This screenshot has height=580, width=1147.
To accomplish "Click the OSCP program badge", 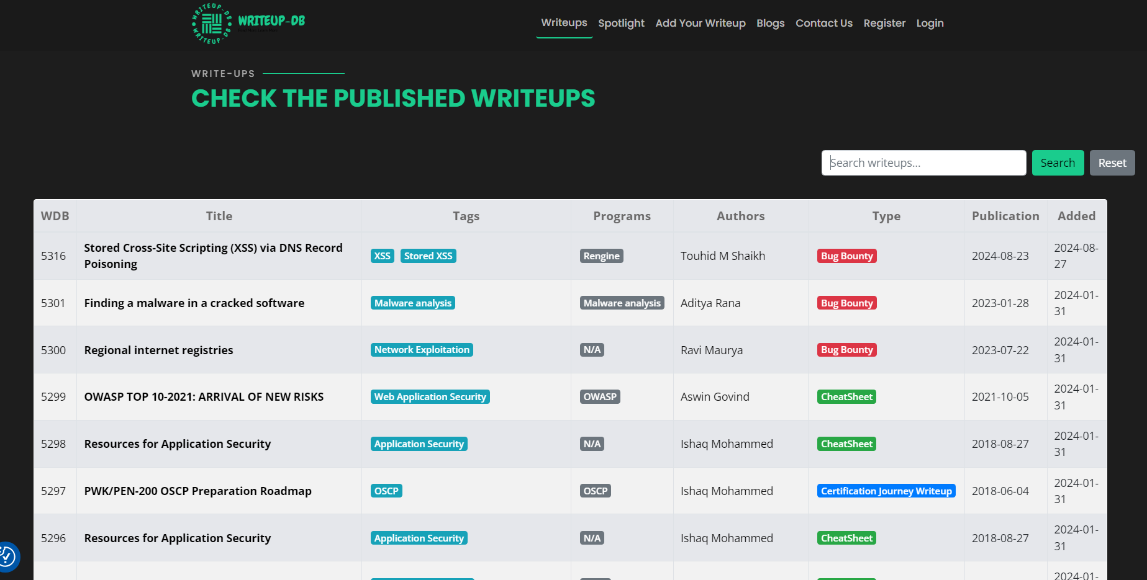I will click(x=596, y=491).
